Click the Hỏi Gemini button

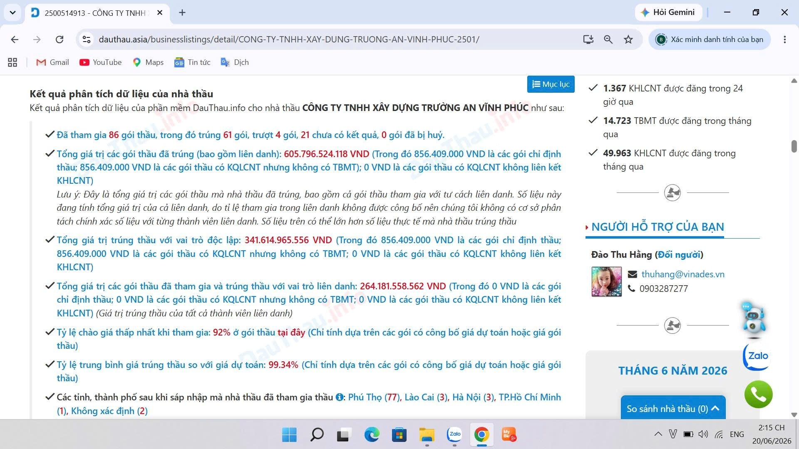click(668, 12)
